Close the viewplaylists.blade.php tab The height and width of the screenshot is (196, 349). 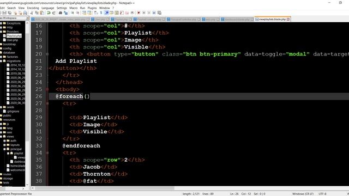click(x=288, y=20)
